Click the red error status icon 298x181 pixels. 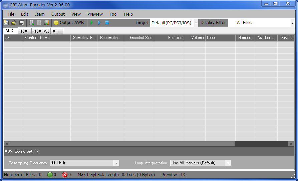65,175
